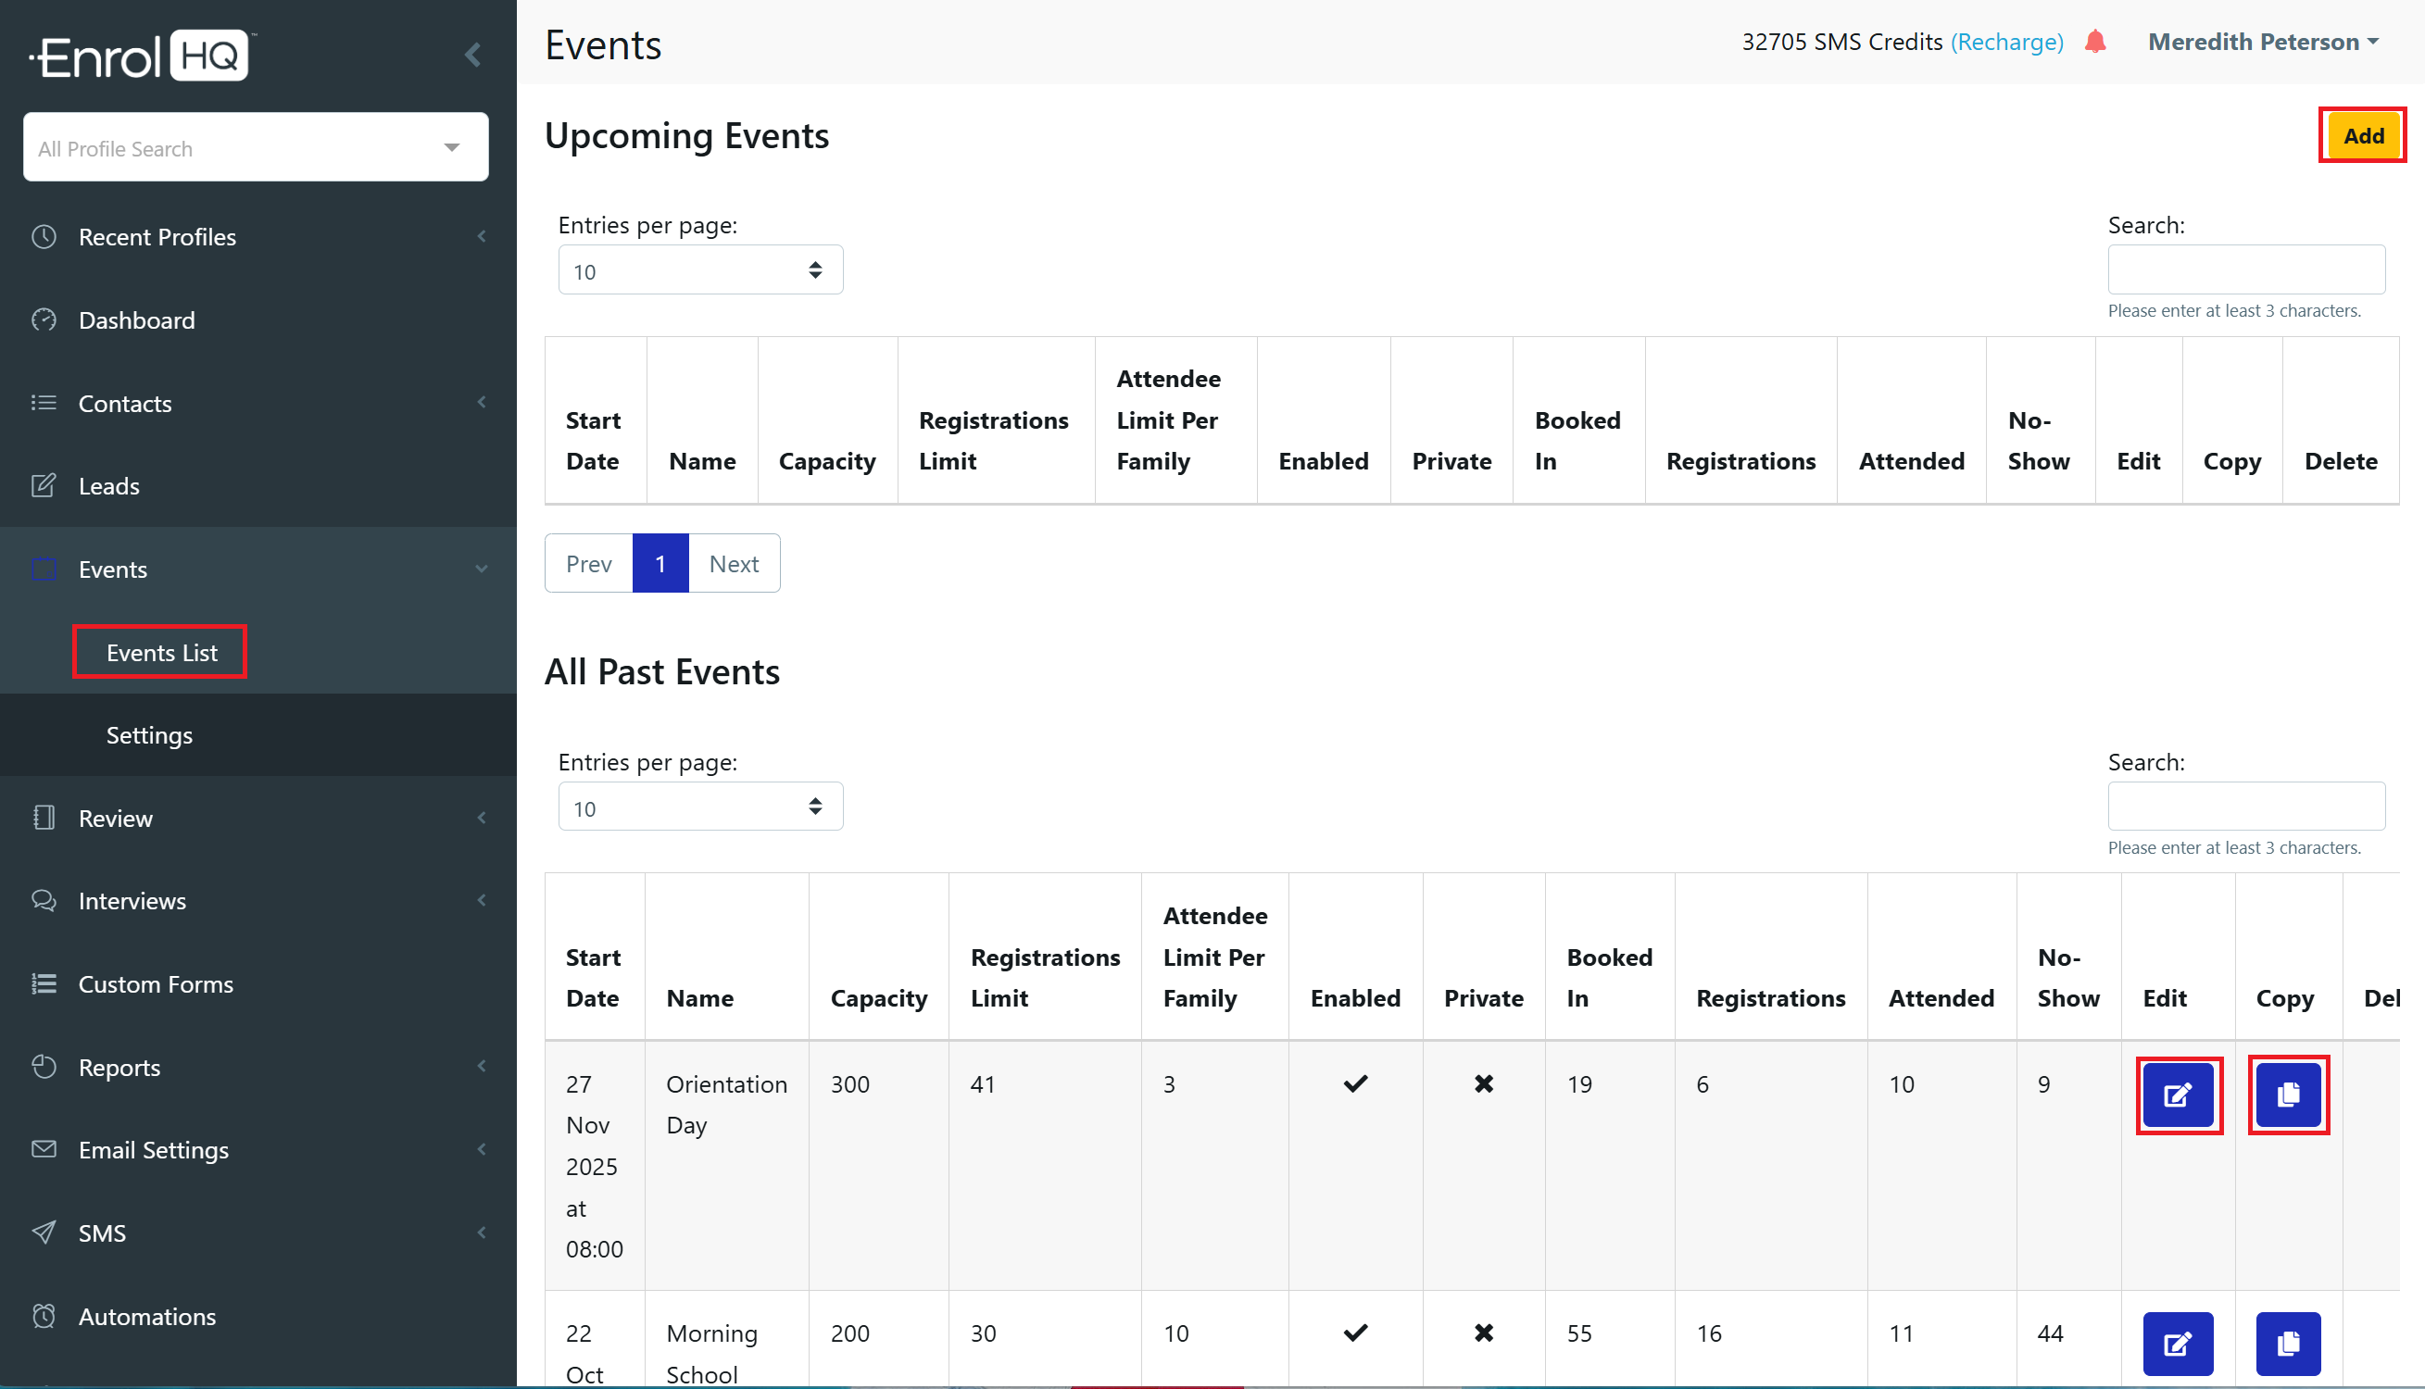Open the All Profile Search dropdown
The width and height of the screenshot is (2425, 1389).
click(x=256, y=148)
